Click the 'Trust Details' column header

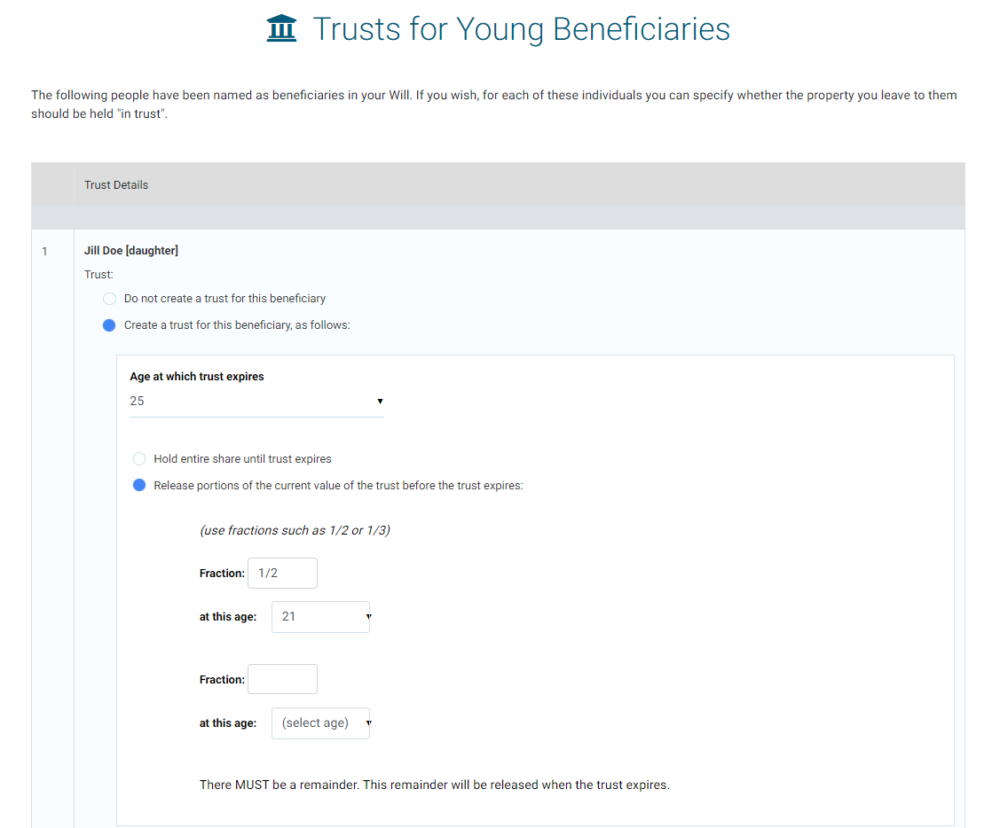pyautogui.click(x=116, y=185)
